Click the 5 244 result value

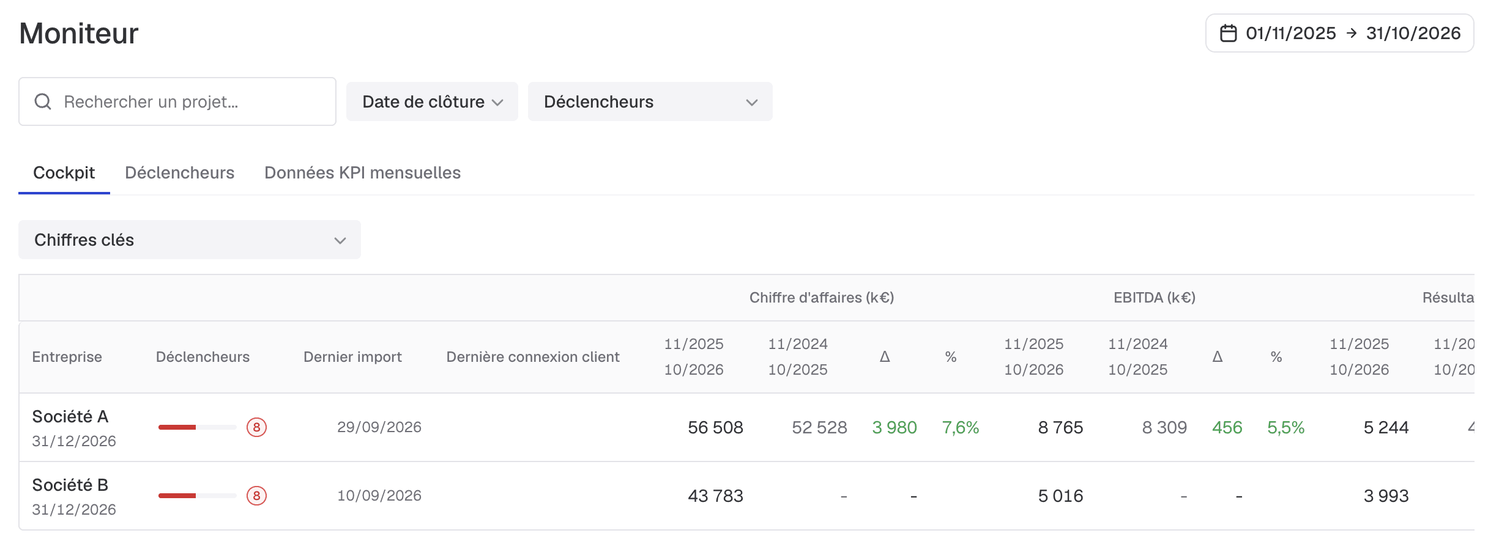(x=1386, y=427)
